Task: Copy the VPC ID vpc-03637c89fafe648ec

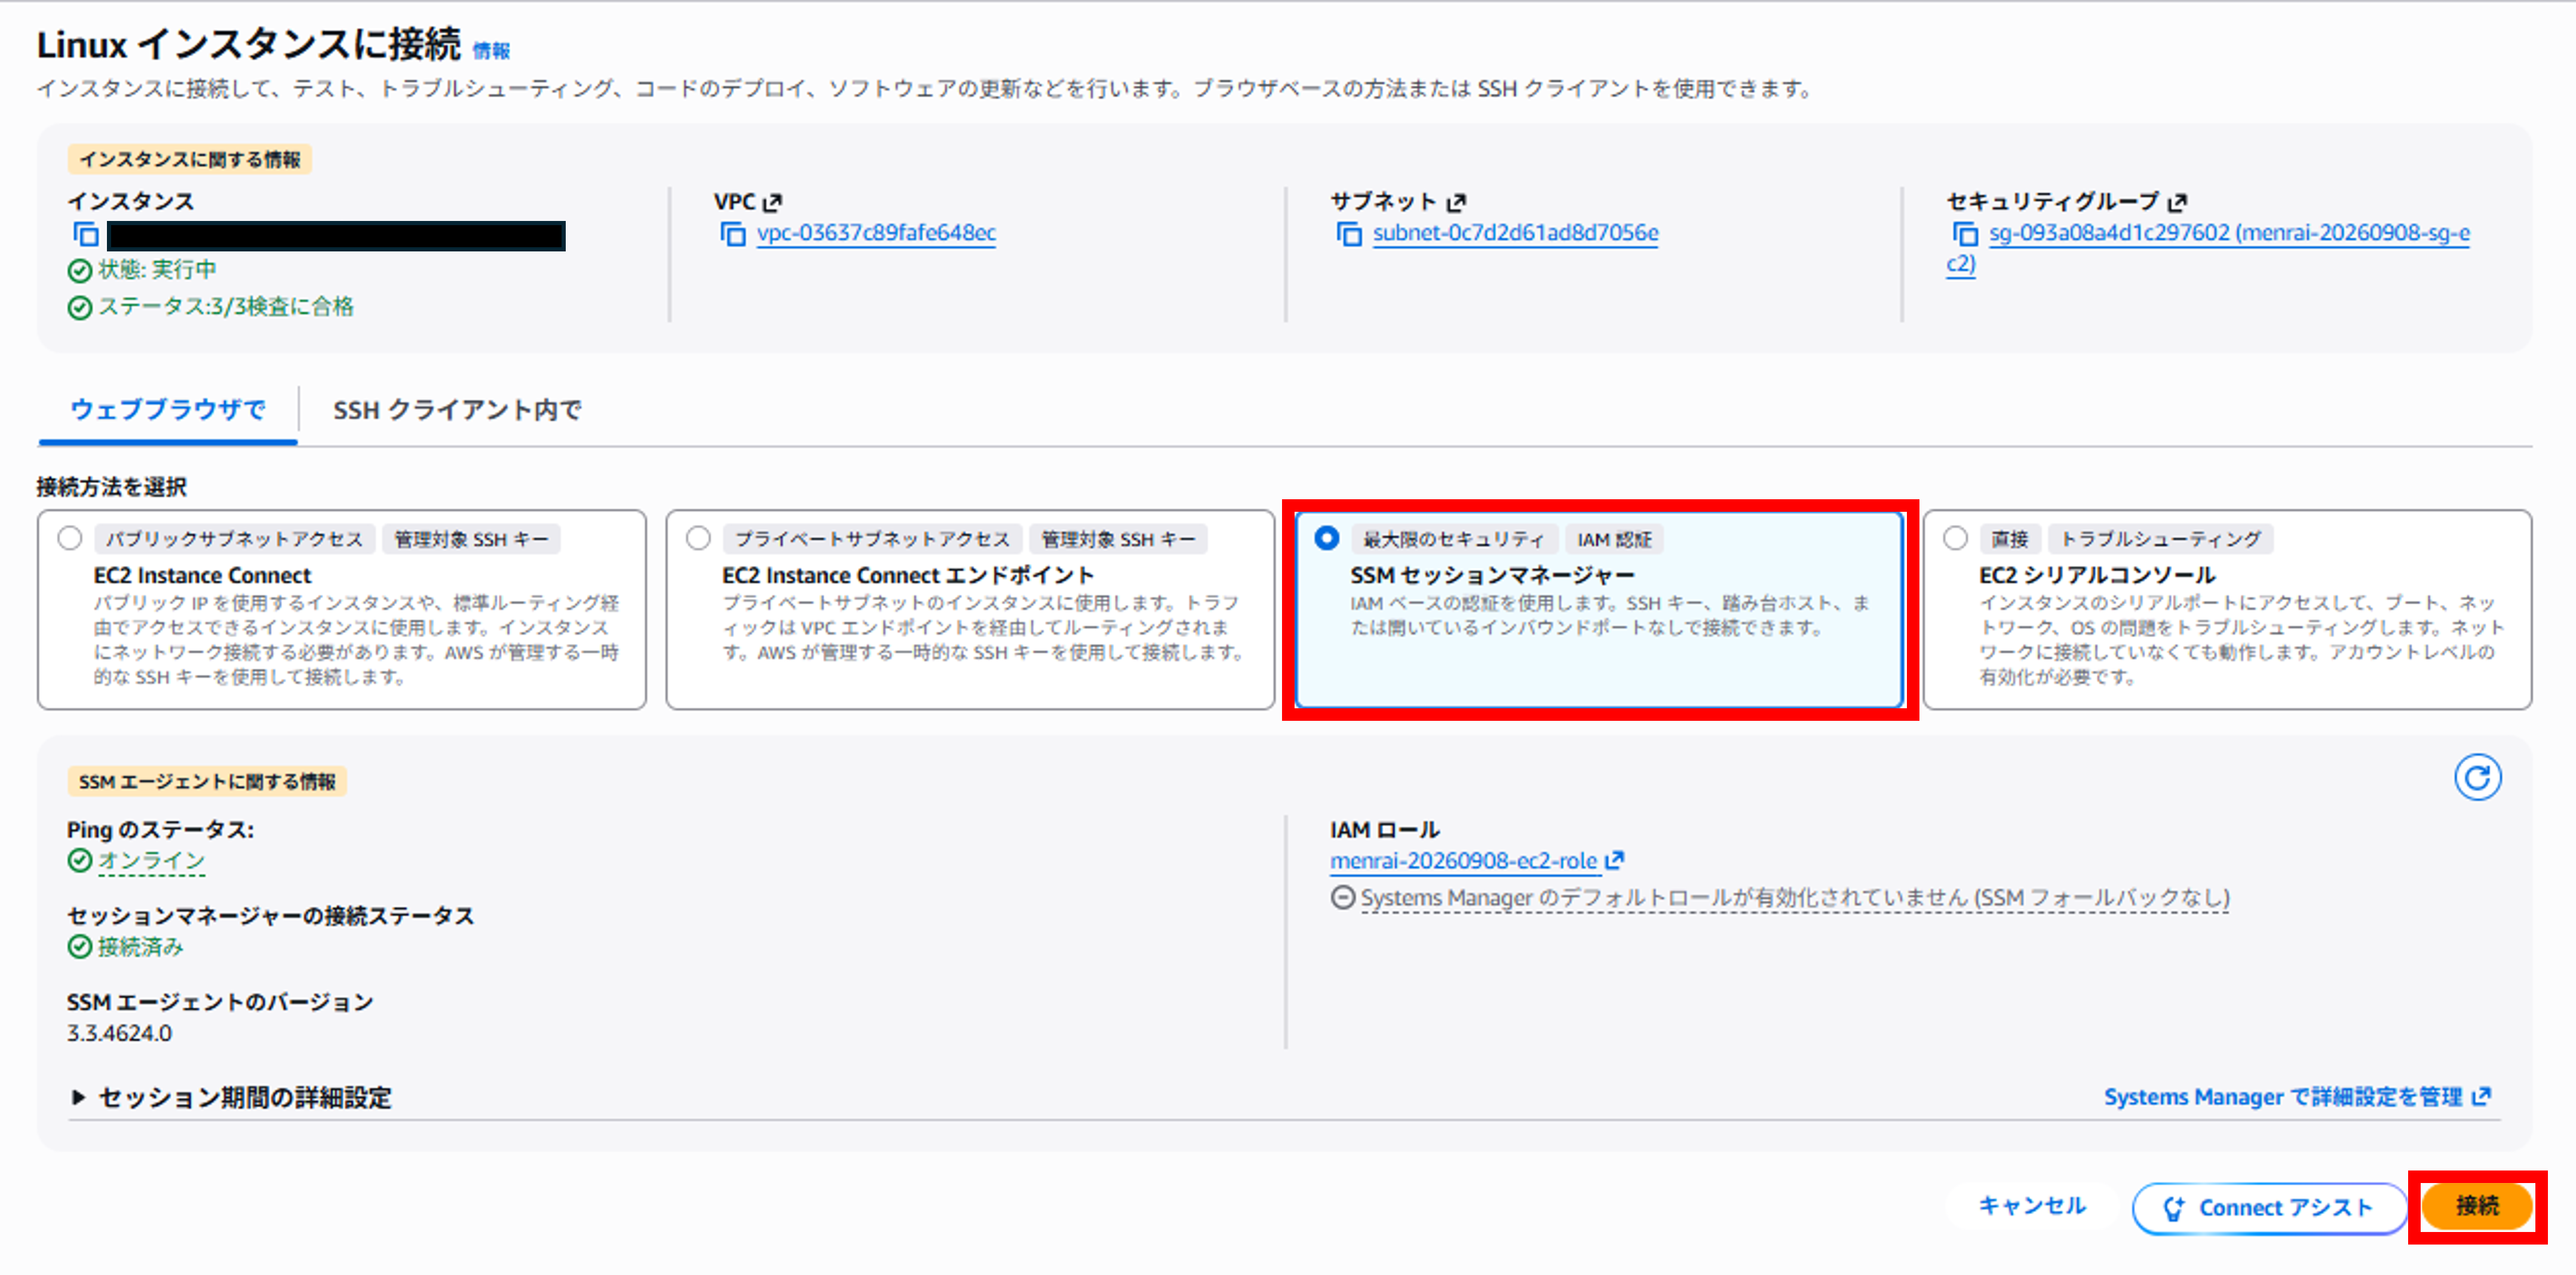Action: coord(733,235)
